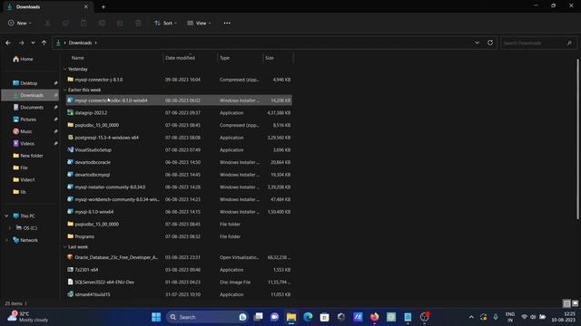Select devartodbcoracle installer
Image resolution: width=581 pixels, height=326 pixels.
click(x=179, y=162)
